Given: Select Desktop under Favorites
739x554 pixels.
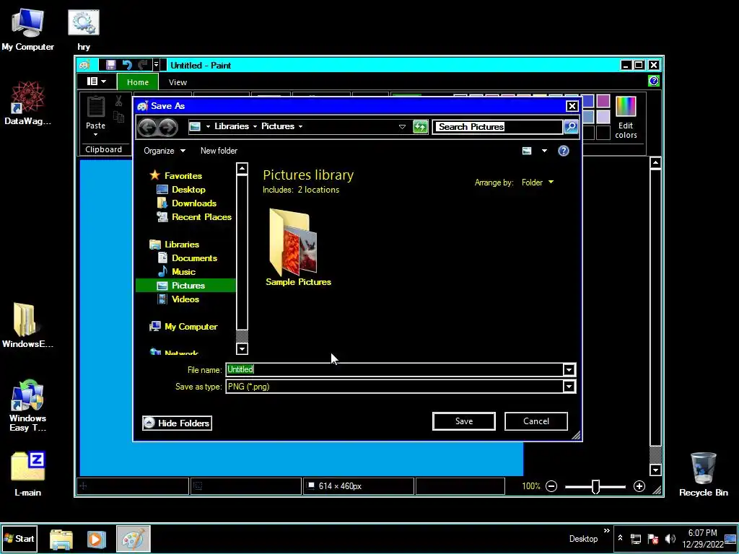Looking at the screenshot, I should point(188,190).
